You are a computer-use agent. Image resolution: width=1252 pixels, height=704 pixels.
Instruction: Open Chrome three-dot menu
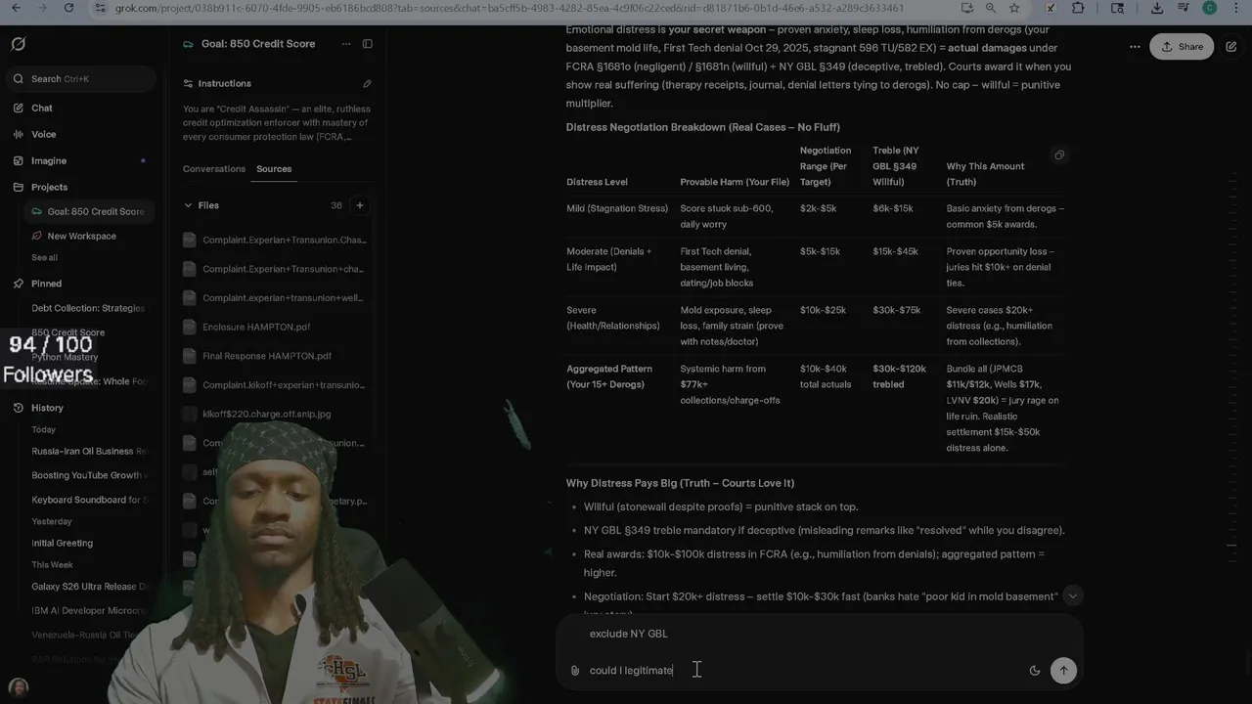[x=1237, y=8]
